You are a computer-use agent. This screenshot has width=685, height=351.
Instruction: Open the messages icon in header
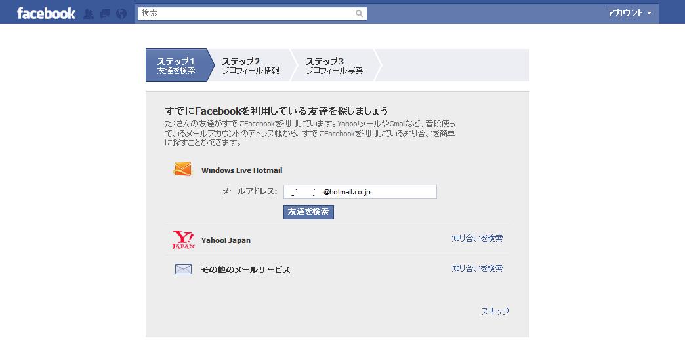coord(105,14)
